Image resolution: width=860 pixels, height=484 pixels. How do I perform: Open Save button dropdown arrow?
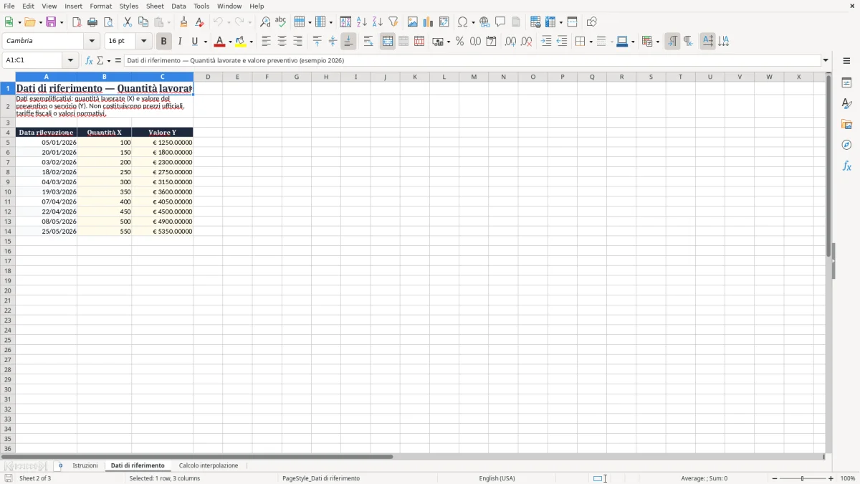[62, 22]
